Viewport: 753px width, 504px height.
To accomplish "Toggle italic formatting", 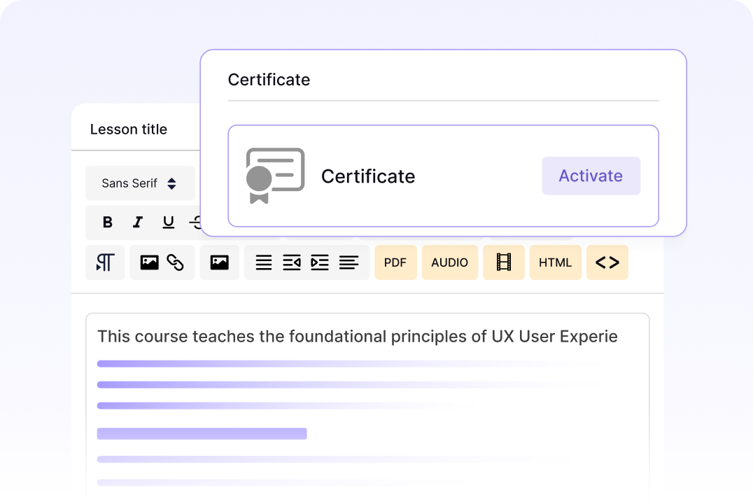I will coord(138,222).
